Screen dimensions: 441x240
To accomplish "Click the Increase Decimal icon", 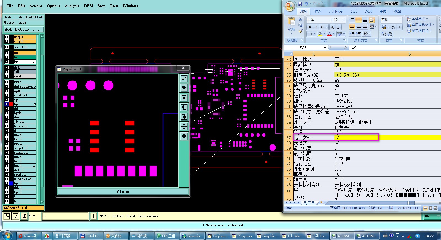I will 384,34.
